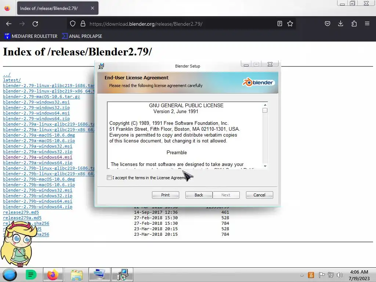This screenshot has height=282, width=376.
Task: Click the license scrollbar thumb
Action: [265, 110]
